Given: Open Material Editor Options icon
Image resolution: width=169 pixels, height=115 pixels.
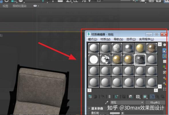Looking at the screenshot, I should coord(164,78).
